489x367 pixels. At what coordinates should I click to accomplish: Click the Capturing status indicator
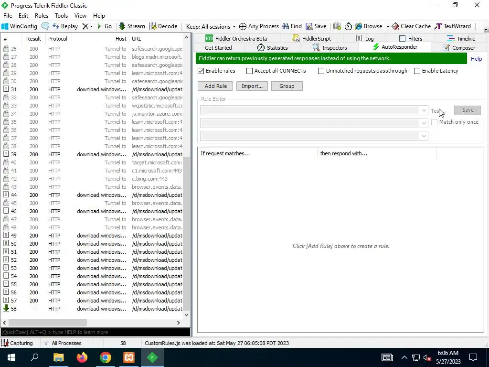[17, 343]
